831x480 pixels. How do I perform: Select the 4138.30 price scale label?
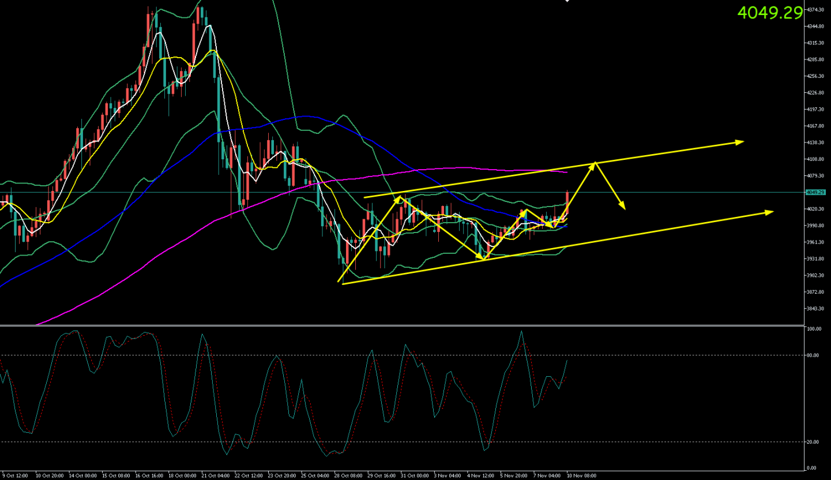[815, 142]
